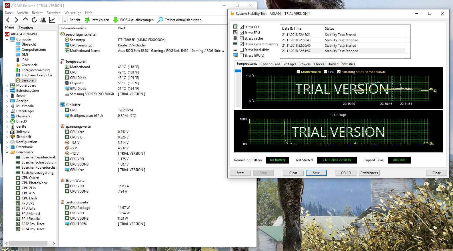
Task: Open CPUID from the Stability Test
Action: pyautogui.click(x=346, y=173)
